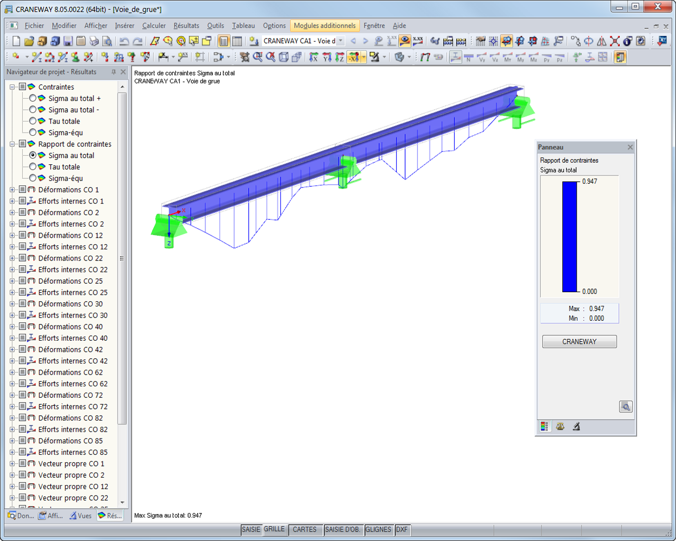Screen dimensions: 676x541
Task: Click the info sphere icon in the toolbar
Action: pyautogui.click(x=627, y=41)
